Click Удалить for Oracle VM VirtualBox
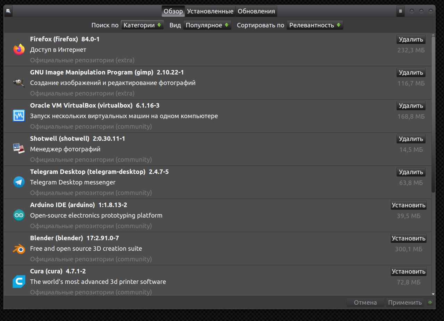Image resolution: width=444 pixels, height=321 pixels. coord(411,106)
